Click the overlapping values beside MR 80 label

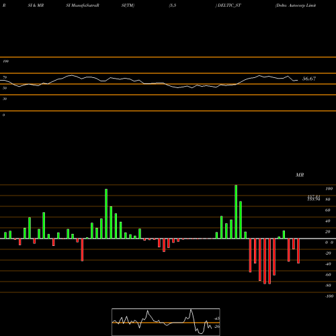(x=314, y=198)
